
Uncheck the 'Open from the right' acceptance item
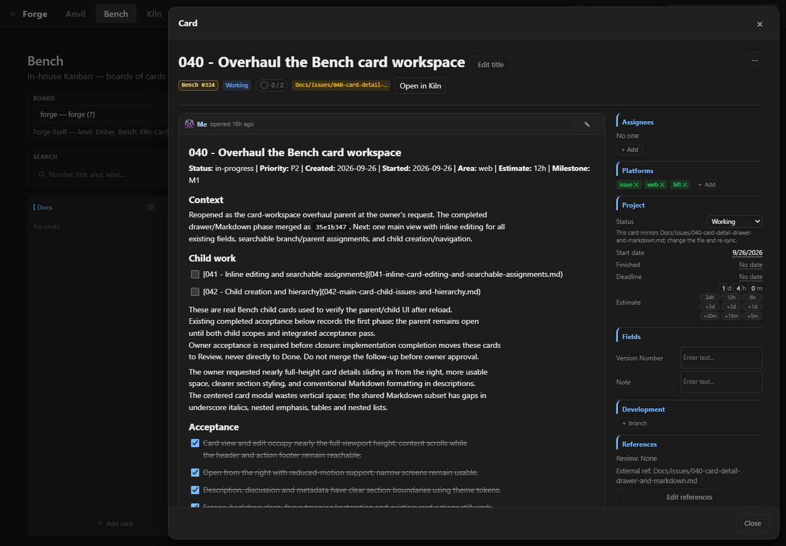pyautogui.click(x=195, y=473)
